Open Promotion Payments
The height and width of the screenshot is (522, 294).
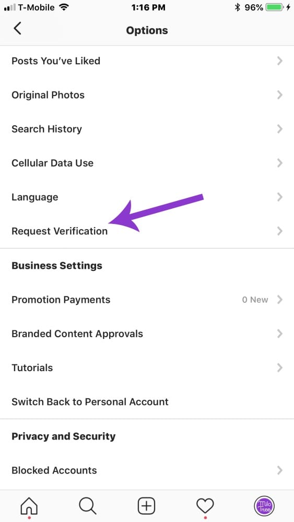tap(147, 300)
